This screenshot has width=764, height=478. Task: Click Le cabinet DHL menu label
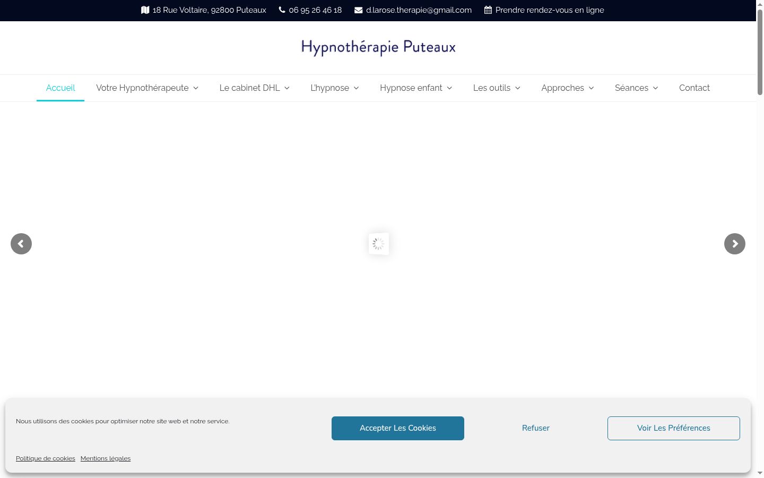[x=249, y=88]
